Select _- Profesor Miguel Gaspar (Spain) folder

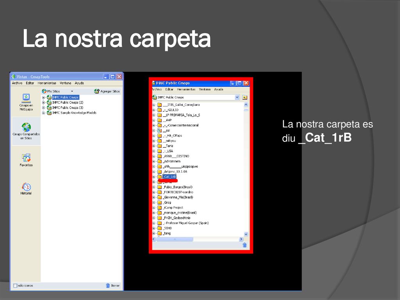point(186,223)
